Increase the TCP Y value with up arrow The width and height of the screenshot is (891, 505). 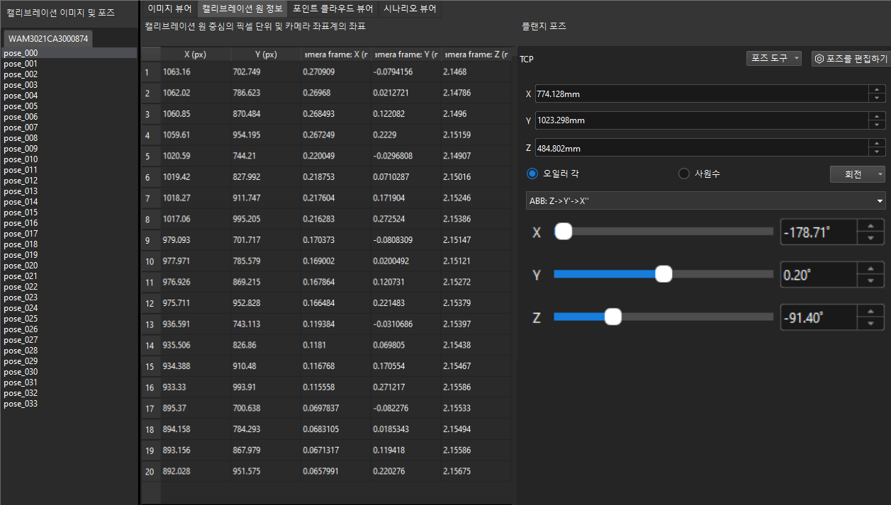878,116
